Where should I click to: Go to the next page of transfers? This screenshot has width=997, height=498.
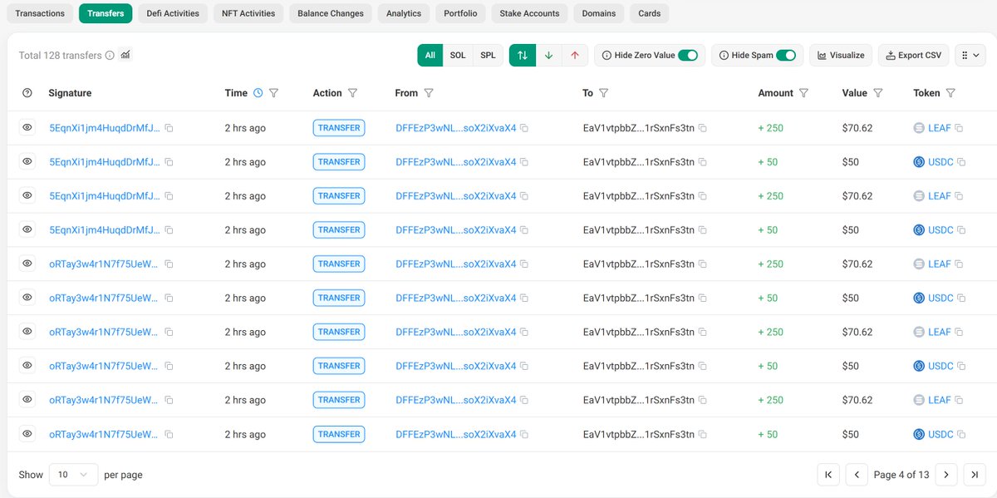[946, 475]
